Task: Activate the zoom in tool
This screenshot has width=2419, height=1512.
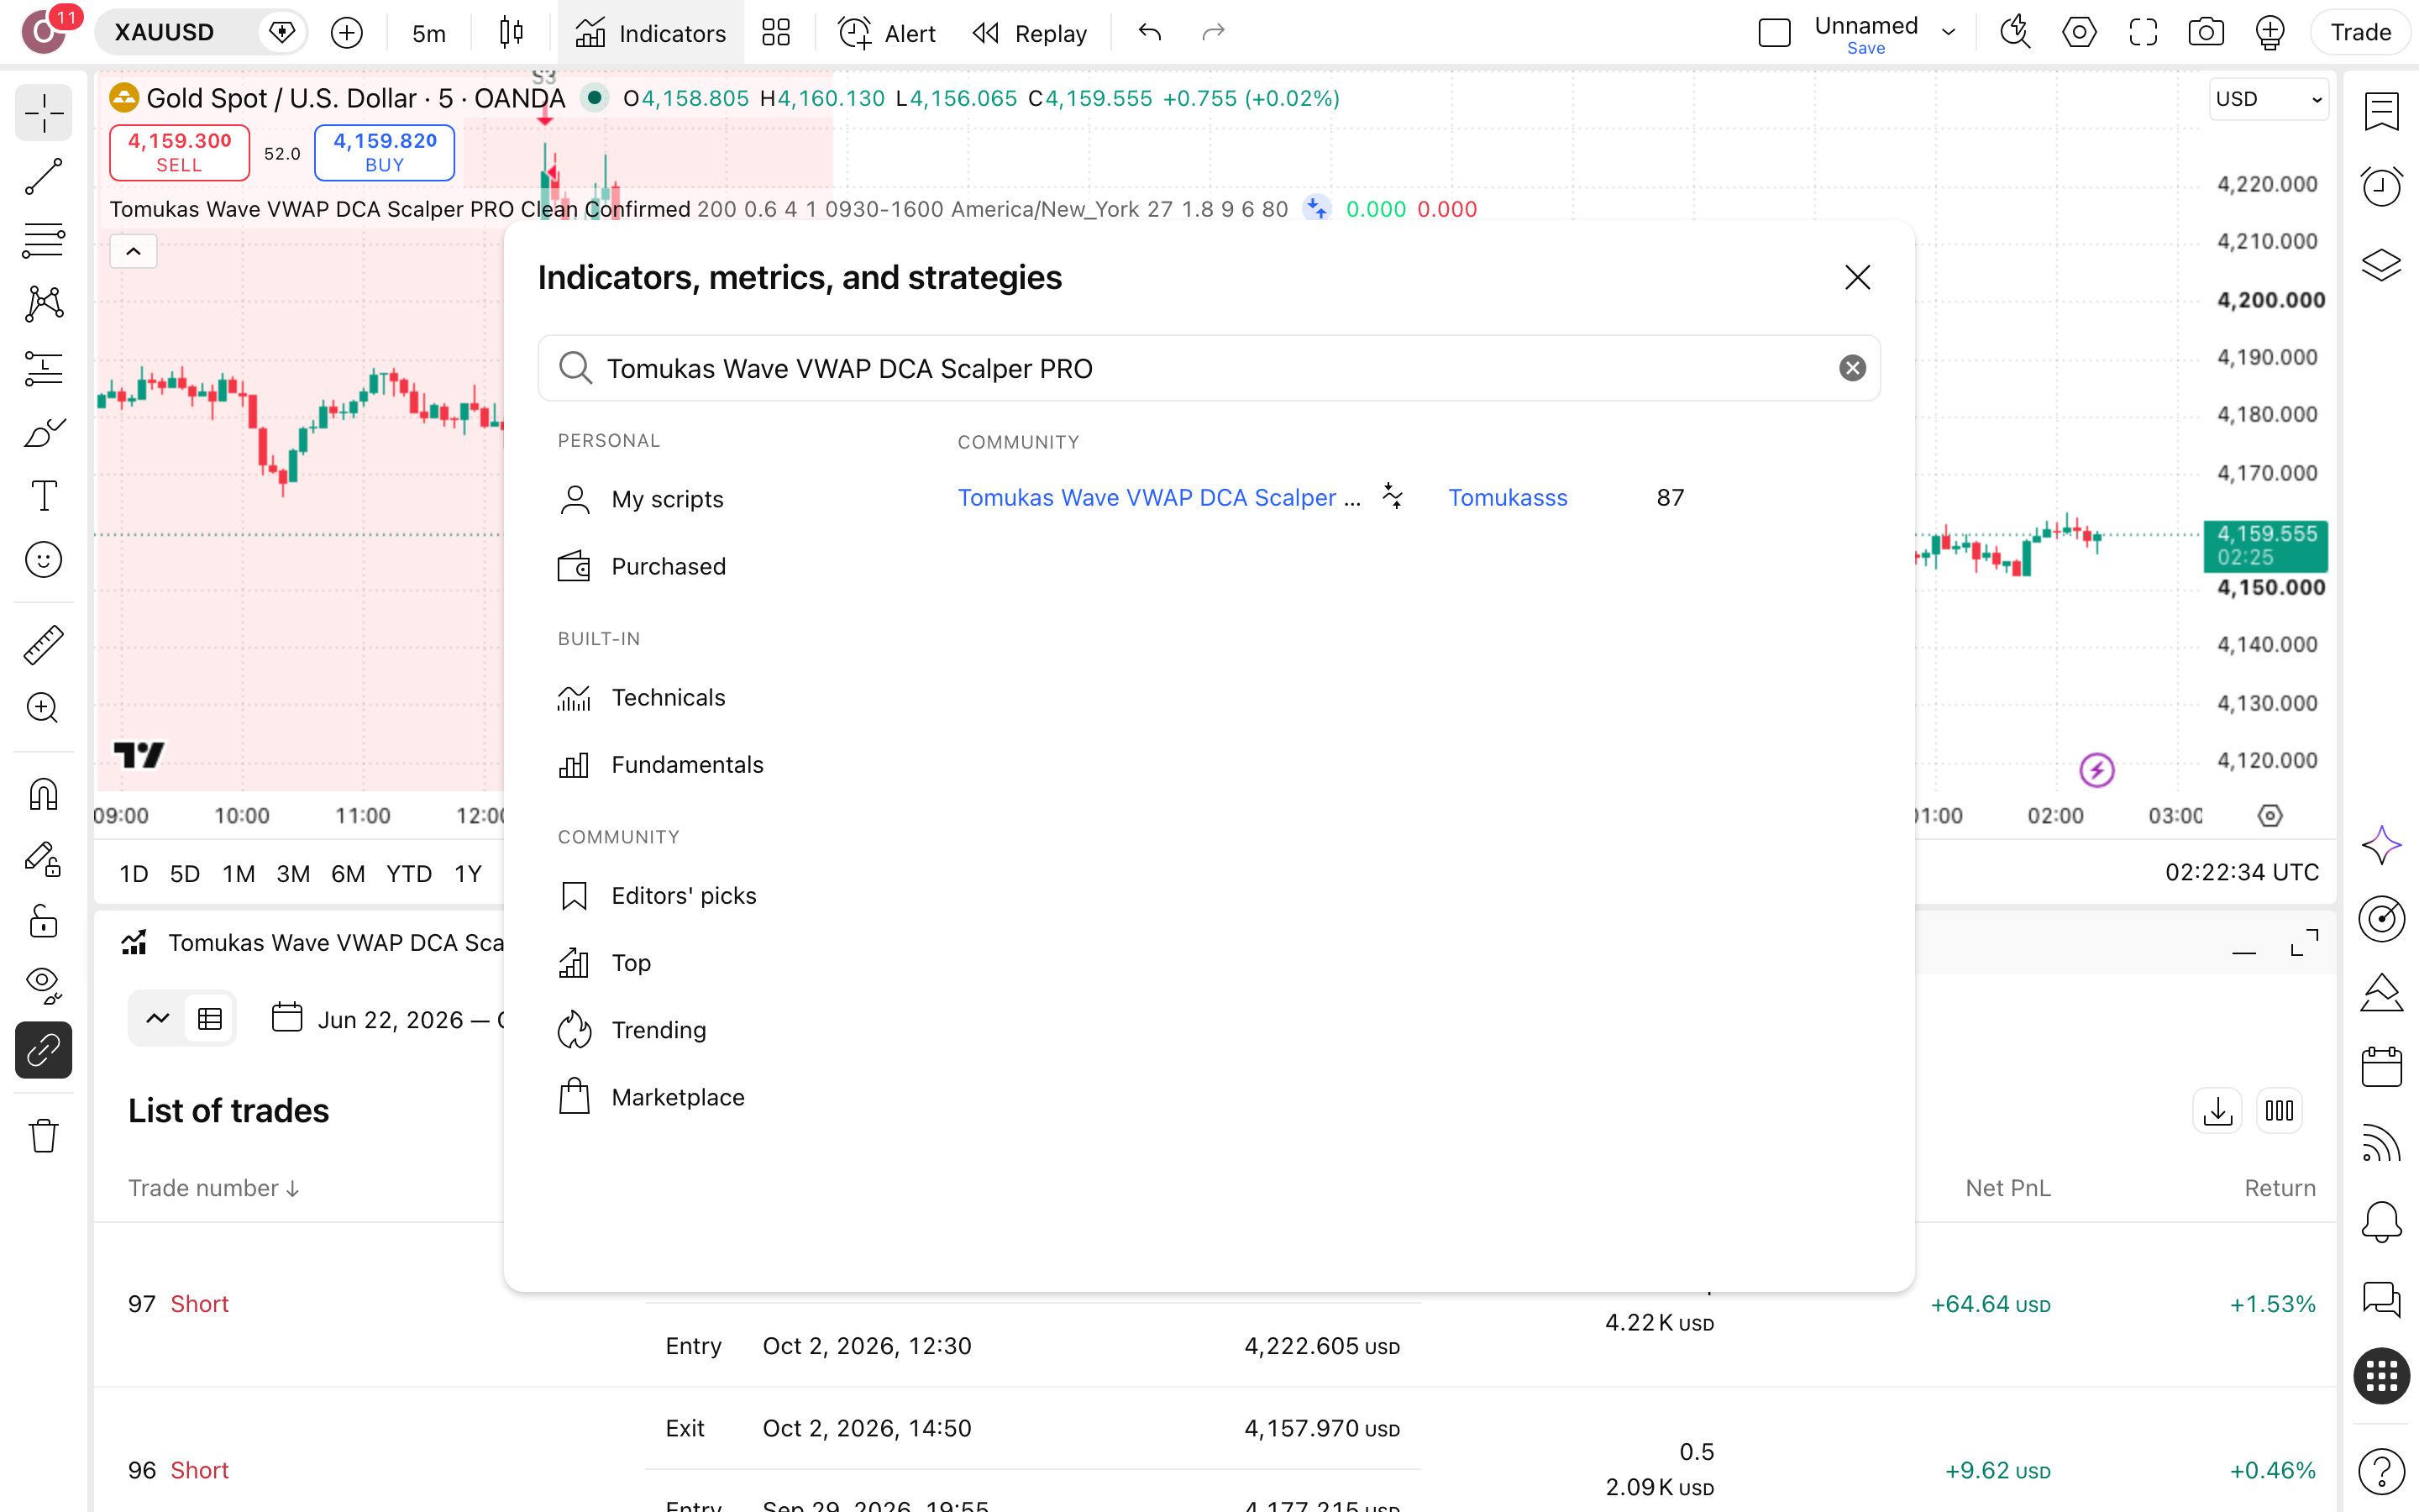Action: pyautogui.click(x=43, y=708)
